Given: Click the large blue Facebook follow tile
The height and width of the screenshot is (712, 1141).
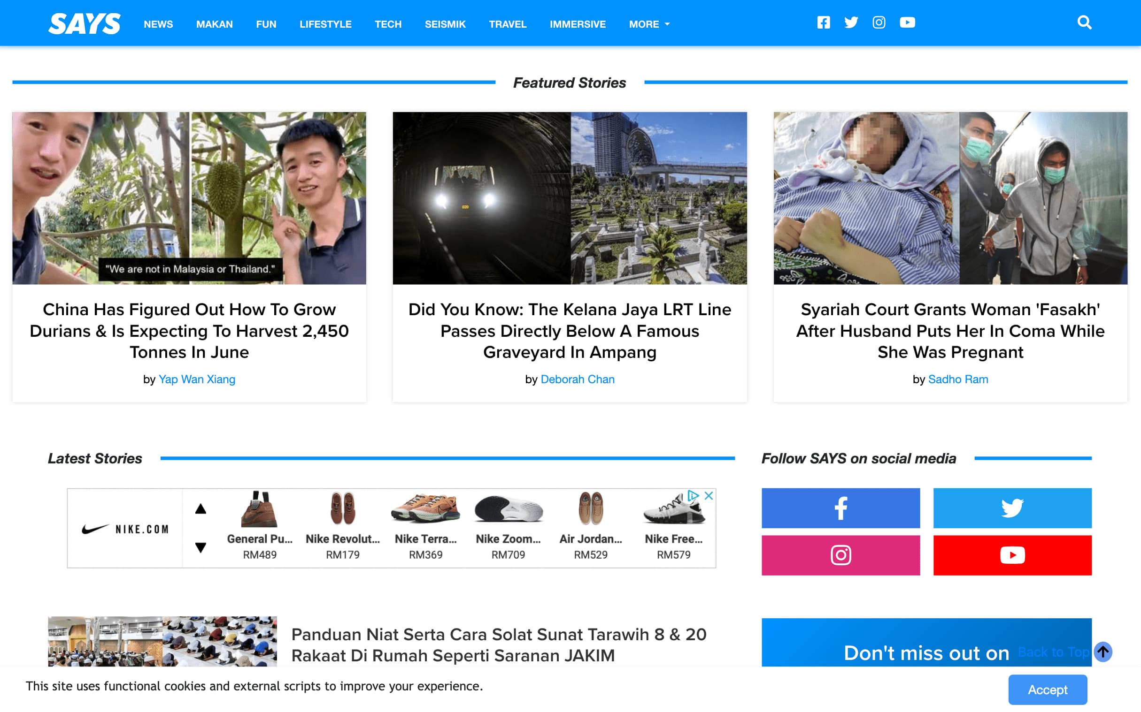Looking at the screenshot, I should coord(841,507).
